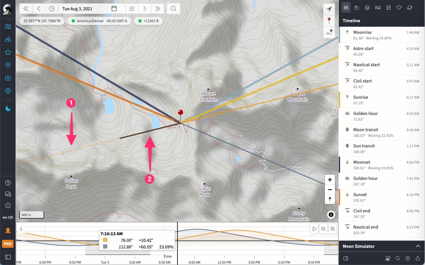The width and height of the screenshot is (425, 265).
Task: Open the favorites star in sidebar
Action: (x=8, y=52)
